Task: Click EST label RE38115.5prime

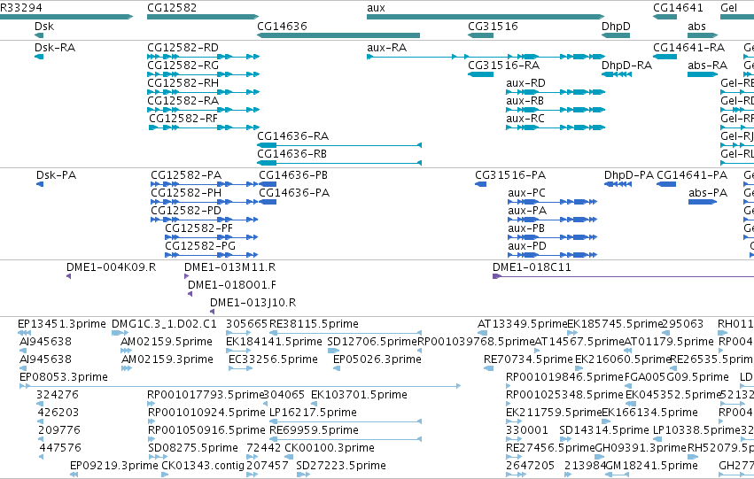Action: coord(314,324)
